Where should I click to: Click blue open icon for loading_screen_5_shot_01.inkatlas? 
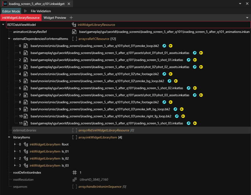189,60
